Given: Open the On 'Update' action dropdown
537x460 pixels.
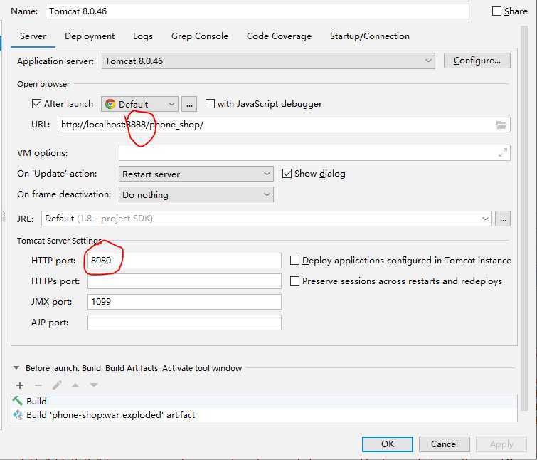Looking at the screenshot, I should (196, 174).
